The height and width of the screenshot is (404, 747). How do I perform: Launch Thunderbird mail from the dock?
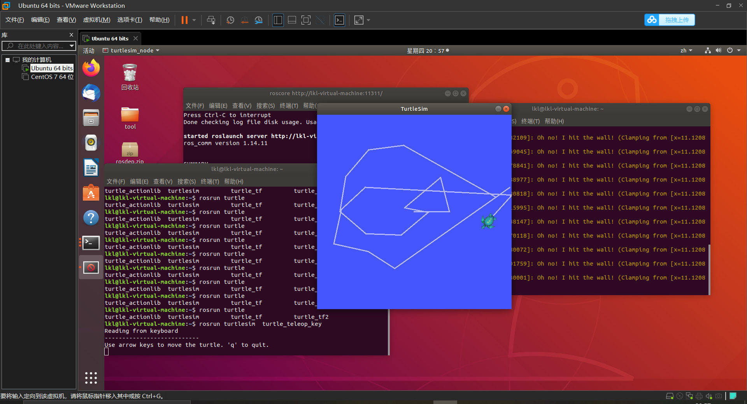click(91, 93)
